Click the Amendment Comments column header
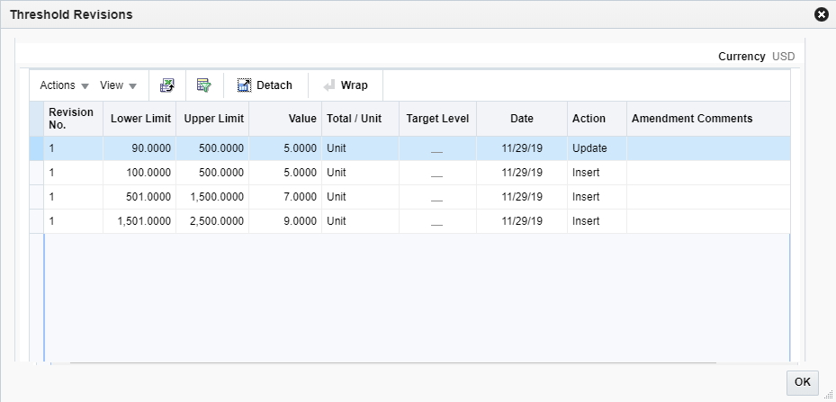Image resolution: width=836 pixels, height=402 pixels. (x=708, y=119)
